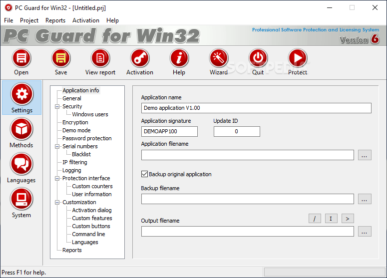Screen dimensions: 387x278
Task: Open the Activation menu
Action: (x=86, y=20)
